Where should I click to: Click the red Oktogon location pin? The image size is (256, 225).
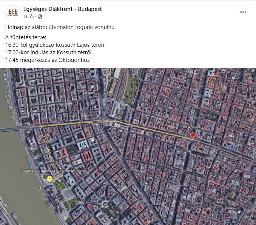click(193, 136)
